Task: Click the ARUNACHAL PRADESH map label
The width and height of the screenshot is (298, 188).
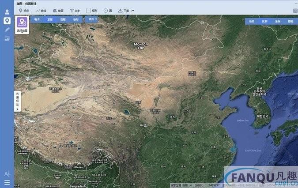Action: tap(101, 161)
